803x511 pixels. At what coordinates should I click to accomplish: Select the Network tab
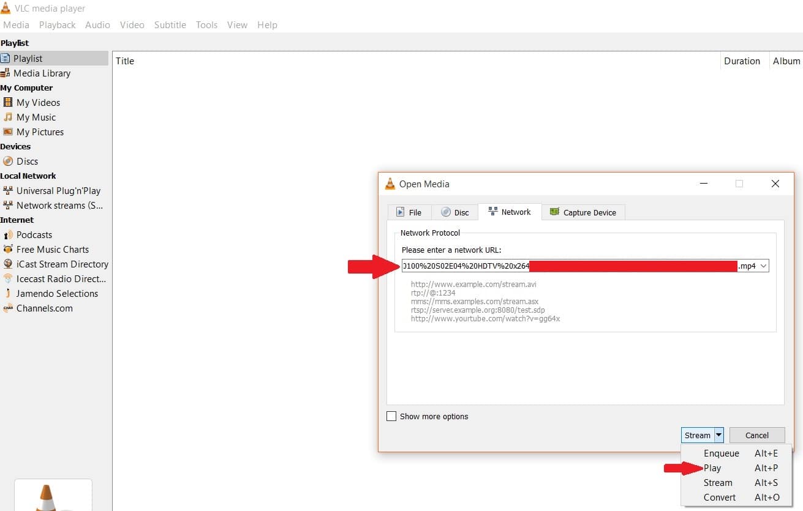coord(510,212)
